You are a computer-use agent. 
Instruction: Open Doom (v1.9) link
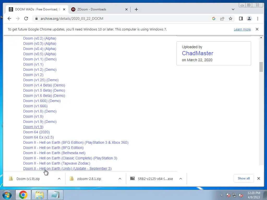tap(33, 127)
